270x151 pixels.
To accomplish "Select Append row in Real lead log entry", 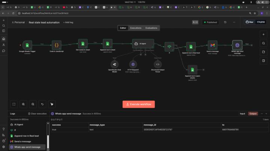I will tap(27, 136).
